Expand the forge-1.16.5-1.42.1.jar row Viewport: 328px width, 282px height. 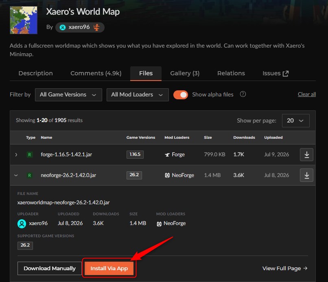click(16, 155)
